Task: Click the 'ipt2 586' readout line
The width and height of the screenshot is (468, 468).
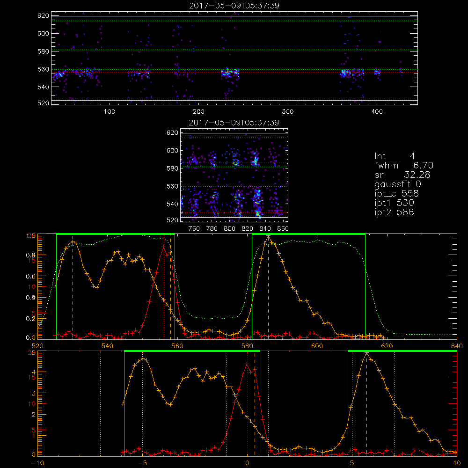Action: pyautogui.click(x=394, y=212)
